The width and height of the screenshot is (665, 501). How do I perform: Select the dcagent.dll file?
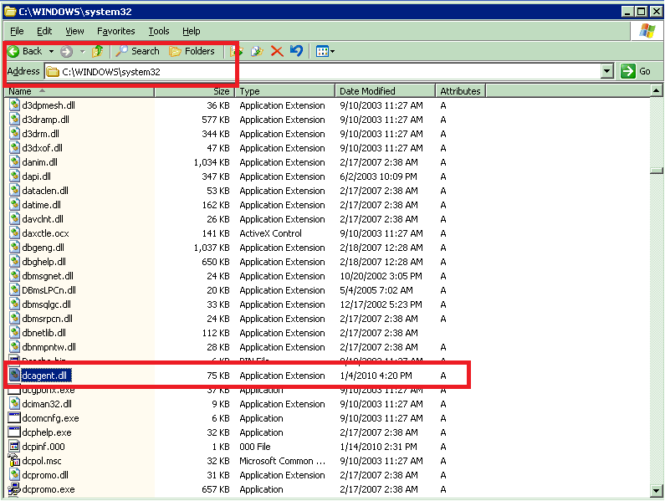click(45, 376)
